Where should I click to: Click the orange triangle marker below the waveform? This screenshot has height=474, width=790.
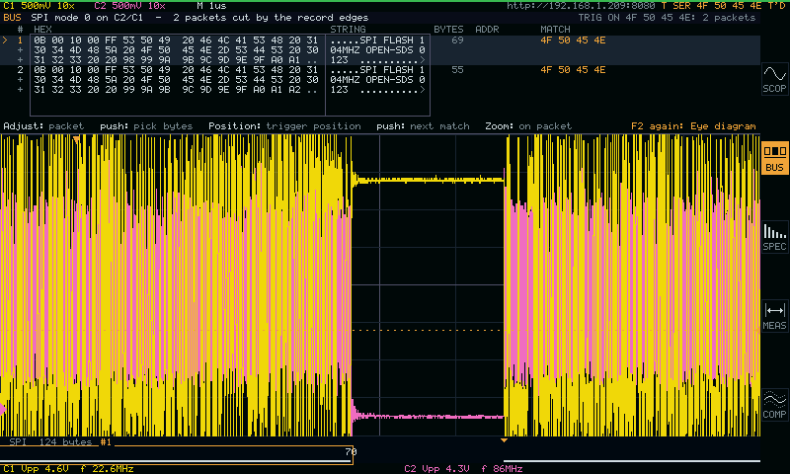tap(504, 440)
